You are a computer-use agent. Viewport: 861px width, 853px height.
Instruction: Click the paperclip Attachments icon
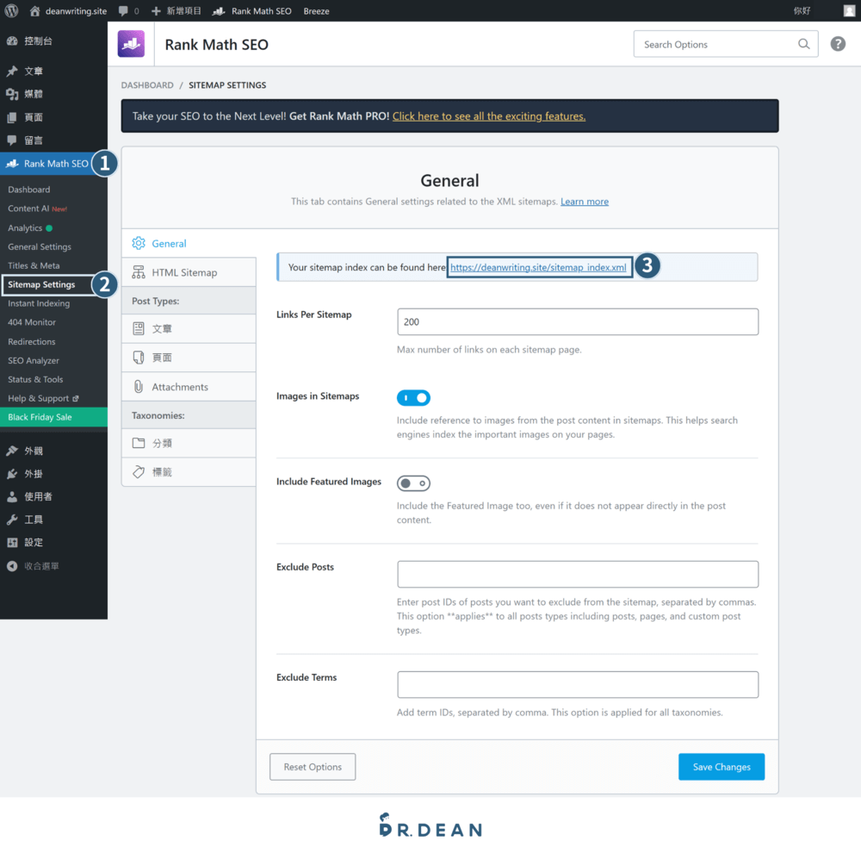coord(139,386)
